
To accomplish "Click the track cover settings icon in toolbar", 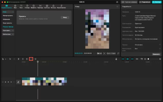I will 142,59.
